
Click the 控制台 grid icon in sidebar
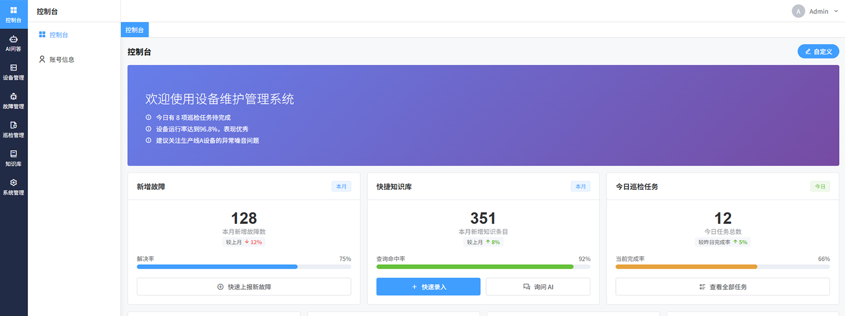tap(13, 14)
